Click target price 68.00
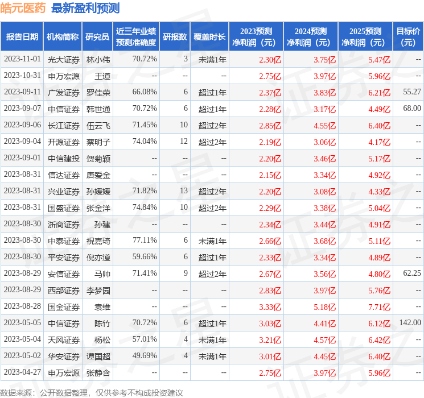 click(x=412, y=109)
